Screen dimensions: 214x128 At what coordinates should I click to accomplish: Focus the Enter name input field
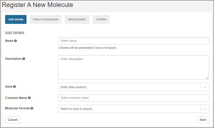[133, 41]
